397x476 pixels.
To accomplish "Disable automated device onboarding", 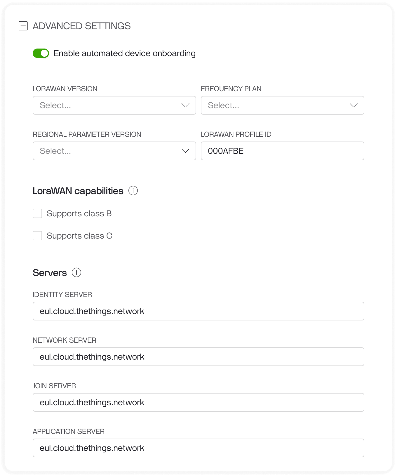I will coord(41,54).
